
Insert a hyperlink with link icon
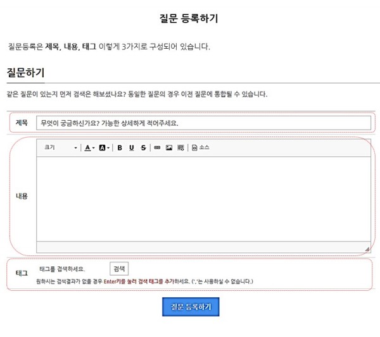157,147
